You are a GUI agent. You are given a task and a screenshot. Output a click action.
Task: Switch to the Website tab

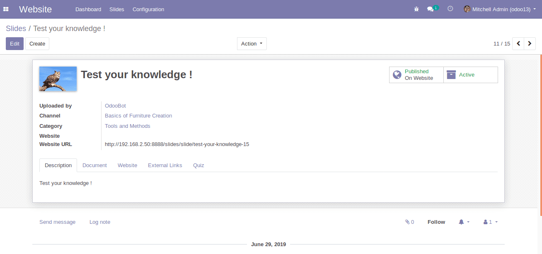point(127,165)
